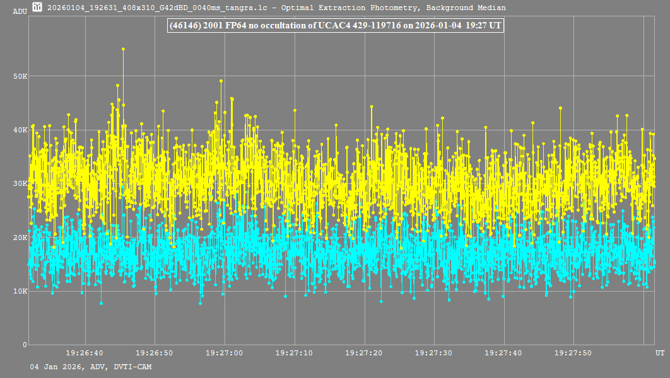
Task: Click the 19:27:10 time axis label
Action: pos(295,353)
